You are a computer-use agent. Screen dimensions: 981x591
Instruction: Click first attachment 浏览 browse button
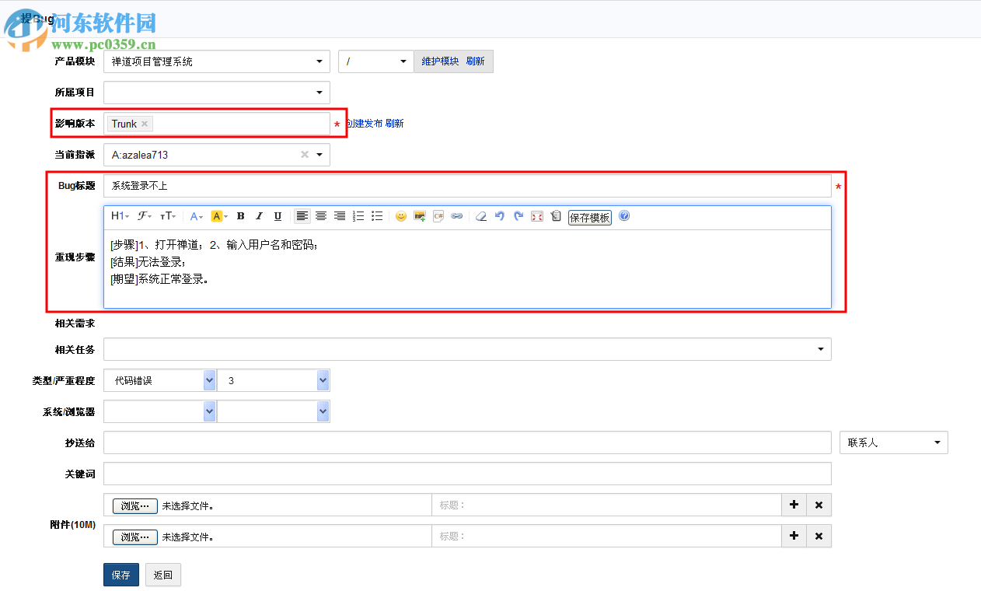coord(135,505)
